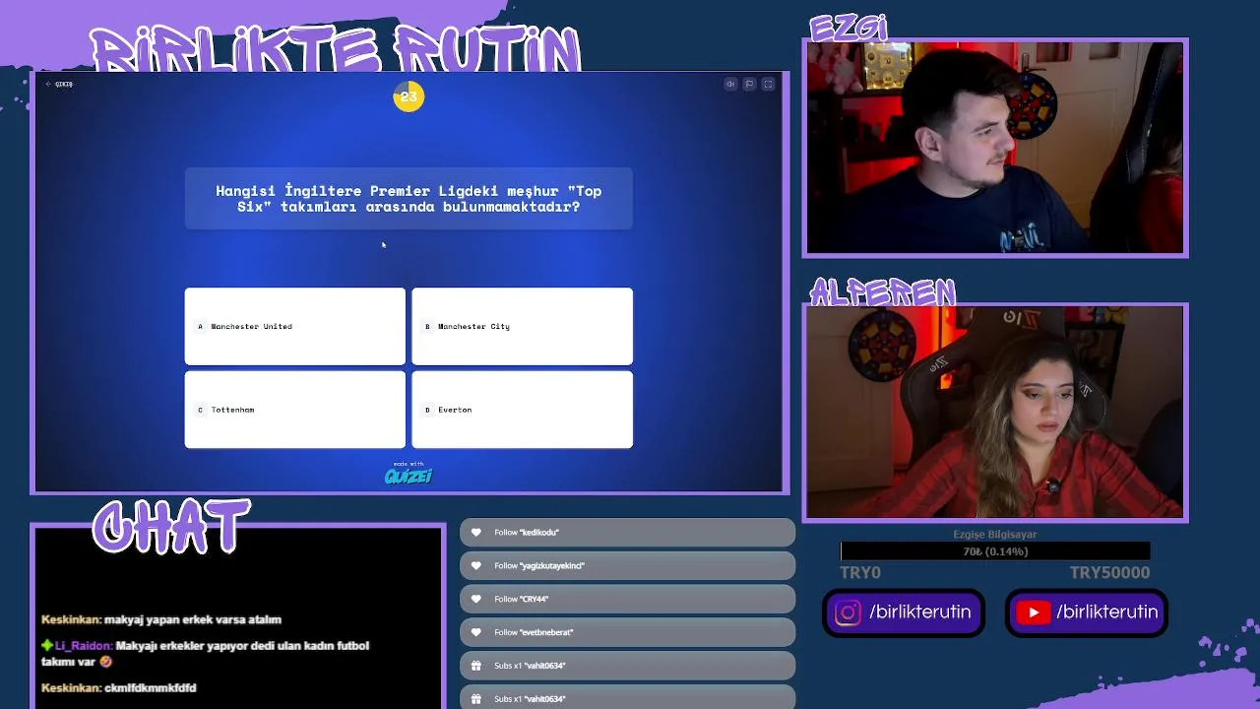Click the Li_Raidon username in chat
Screen dimensions: 1260x709
click(x=84, y=646)
